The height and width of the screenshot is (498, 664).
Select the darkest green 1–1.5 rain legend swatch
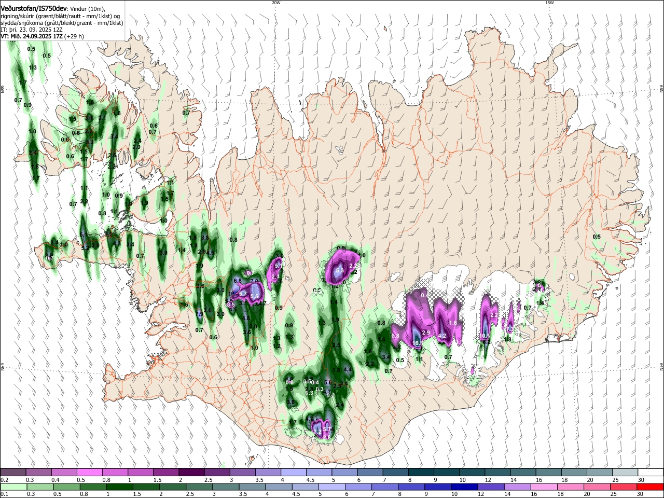[x=120, y=487]
